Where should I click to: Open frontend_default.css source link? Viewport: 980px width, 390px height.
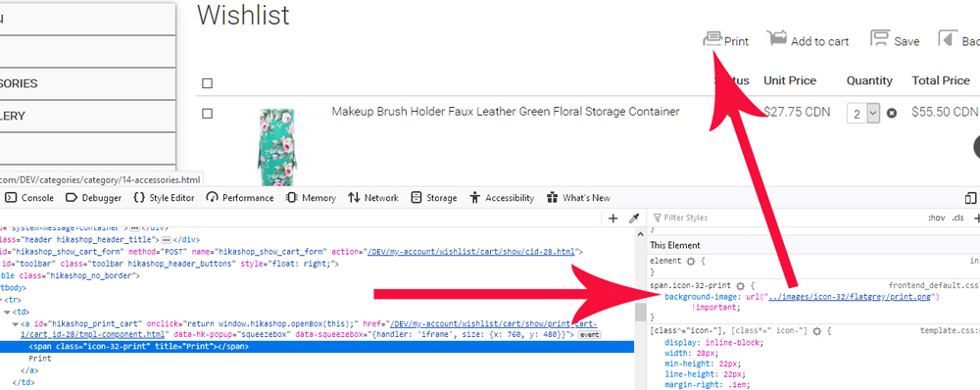coord(934,285)
